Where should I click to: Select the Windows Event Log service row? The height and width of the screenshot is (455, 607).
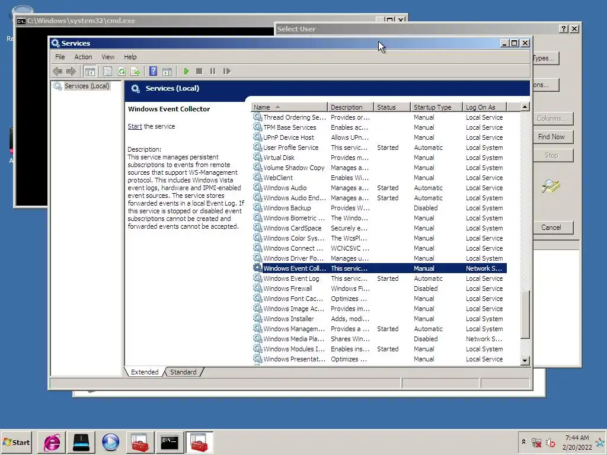click(379, 278)
